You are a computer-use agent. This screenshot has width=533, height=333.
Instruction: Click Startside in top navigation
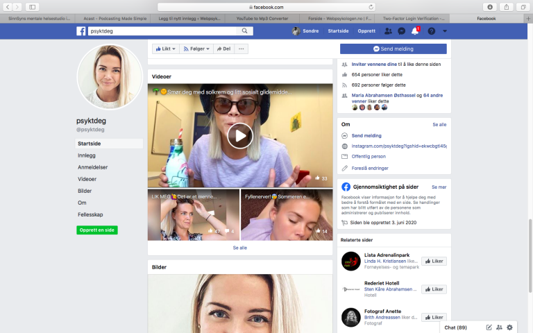click(x=338, y=31)
